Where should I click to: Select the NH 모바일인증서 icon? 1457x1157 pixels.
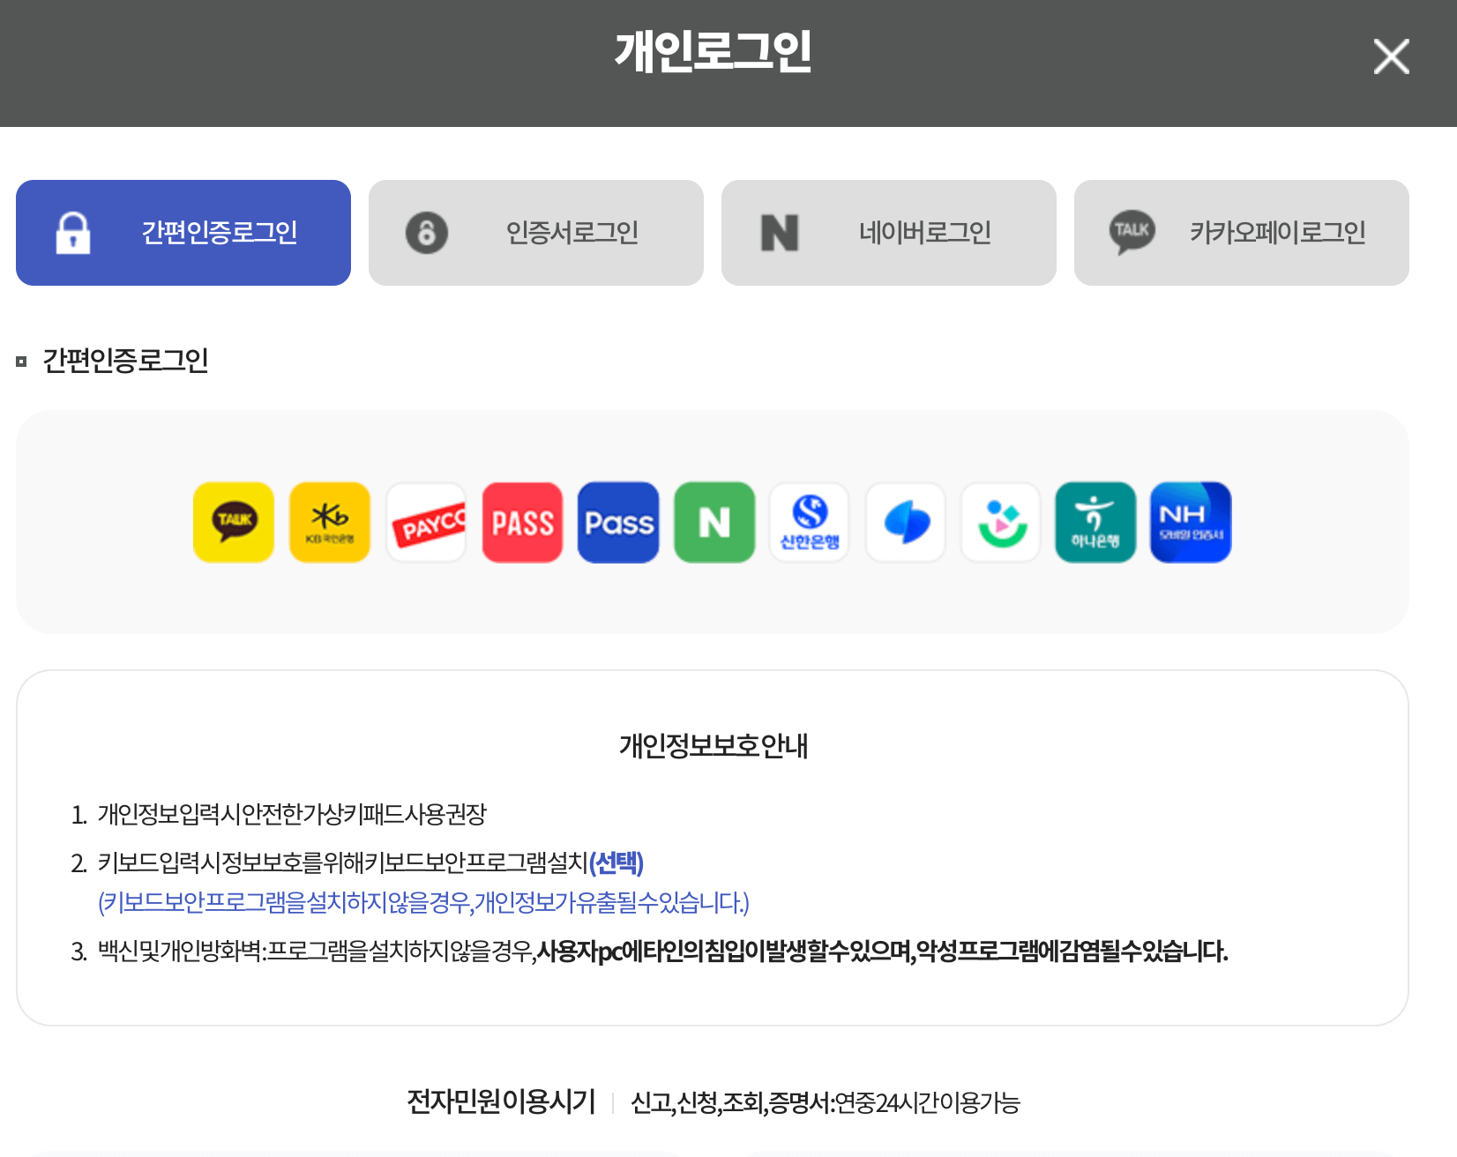pos(1190,522)
